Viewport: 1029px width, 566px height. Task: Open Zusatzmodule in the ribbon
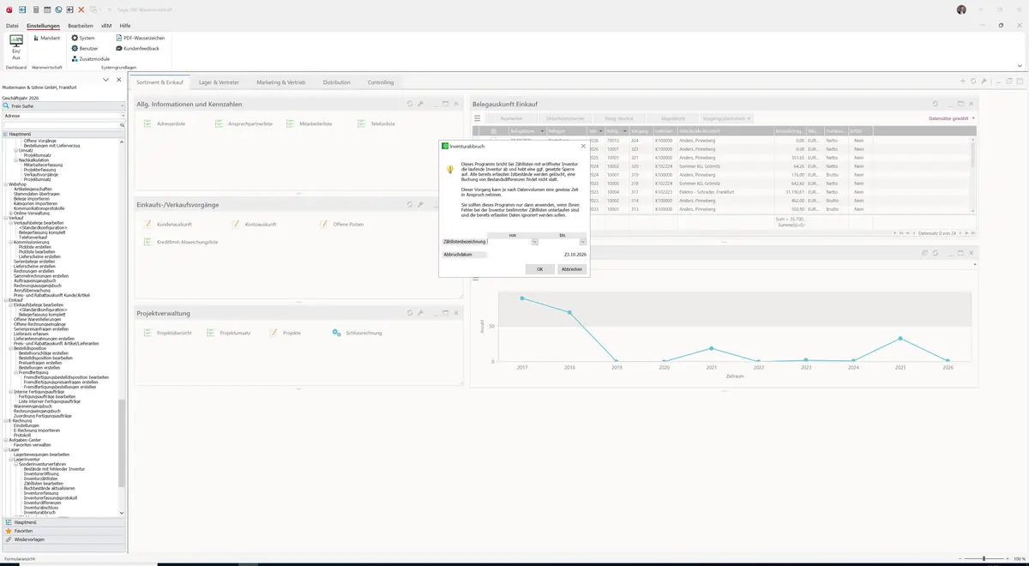90,59
